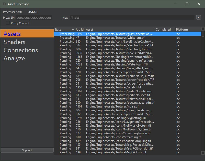This screenshot has height=161, width=205.
Task: Open the Connections tab
Action: (x=21, y=50)
